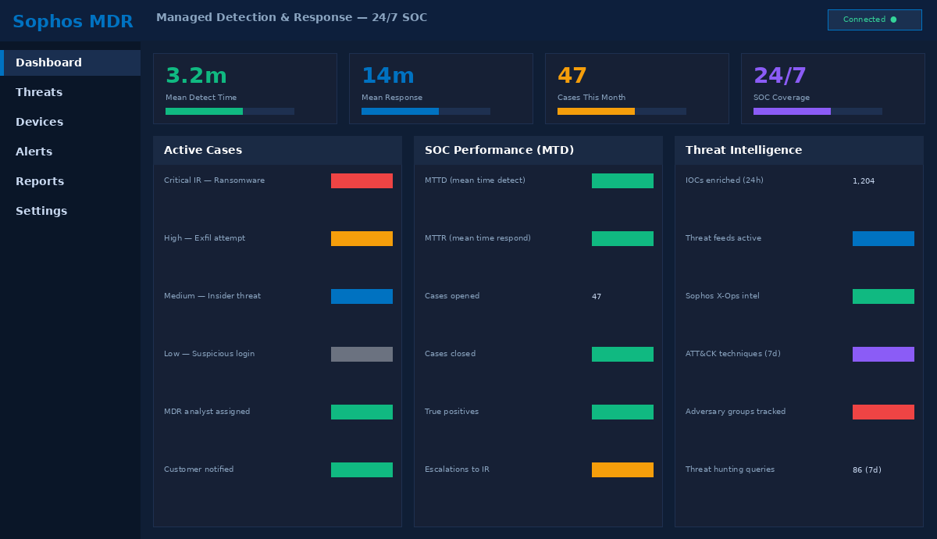The image size is (937, 539).
Task: Click the IOCs enriched value 1,204
Action: pyautogui.click(x=864, y=181)
